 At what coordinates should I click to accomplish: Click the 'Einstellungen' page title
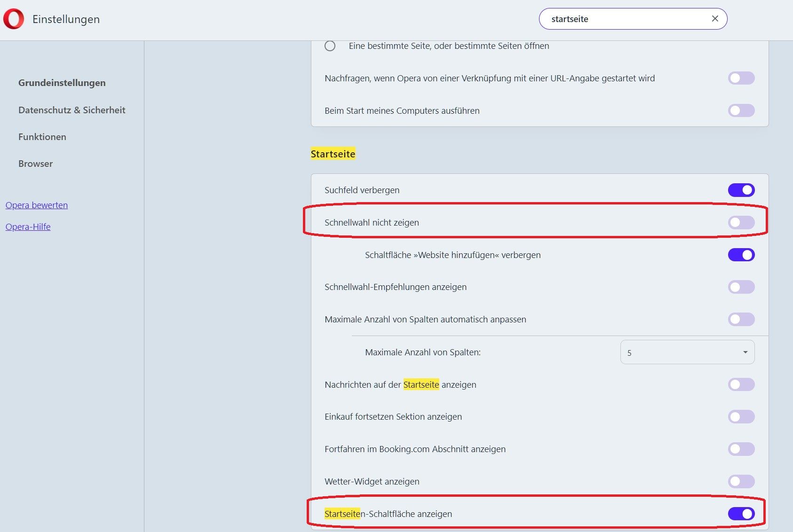point(66,19)
